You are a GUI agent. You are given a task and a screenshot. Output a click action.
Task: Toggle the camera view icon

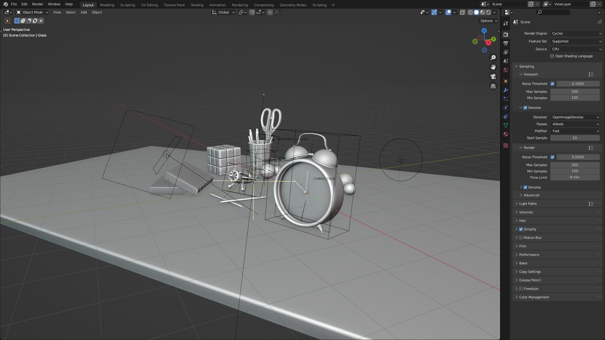point(493,76)
